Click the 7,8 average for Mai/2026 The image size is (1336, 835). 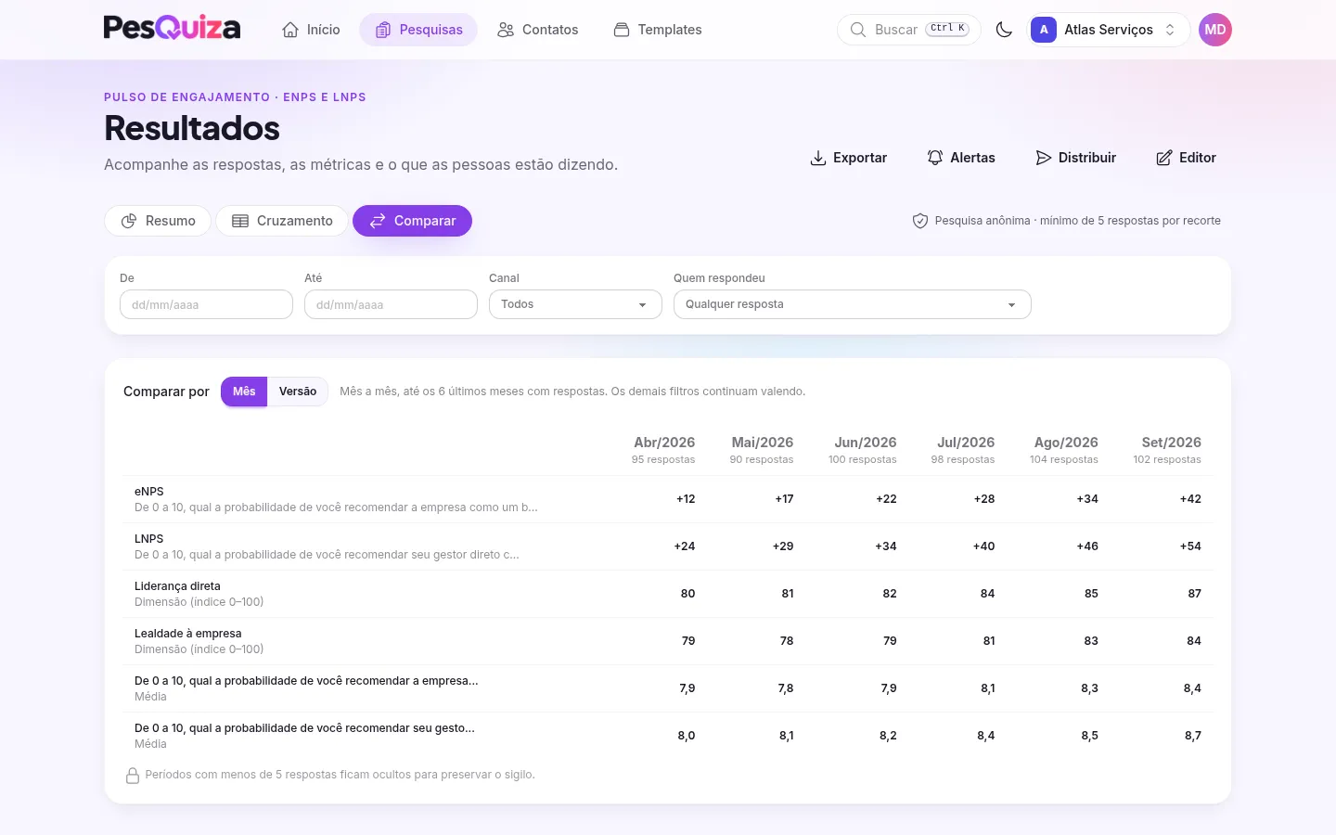pyautogui.click(x=786, y=688)
